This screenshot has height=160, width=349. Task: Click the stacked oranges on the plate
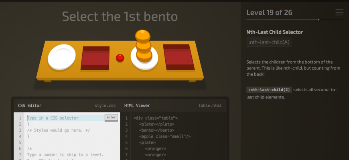click(144, 45)
